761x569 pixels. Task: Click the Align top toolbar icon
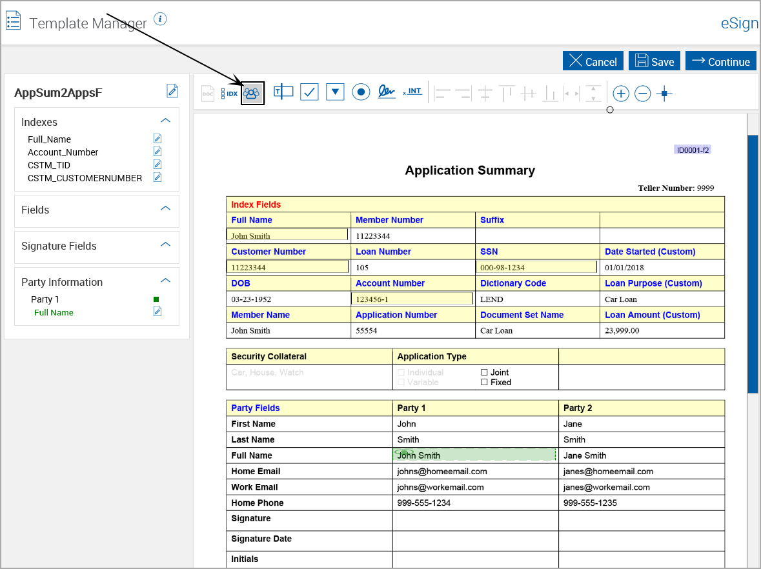coord(506,93)
